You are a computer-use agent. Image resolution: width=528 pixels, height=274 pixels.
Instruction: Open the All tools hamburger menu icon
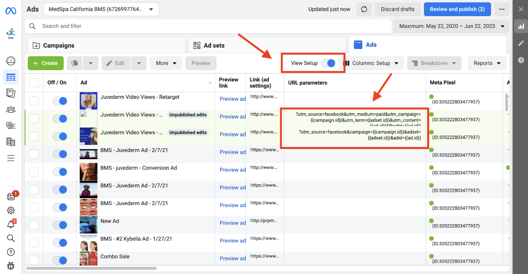(x=11, y=158)
